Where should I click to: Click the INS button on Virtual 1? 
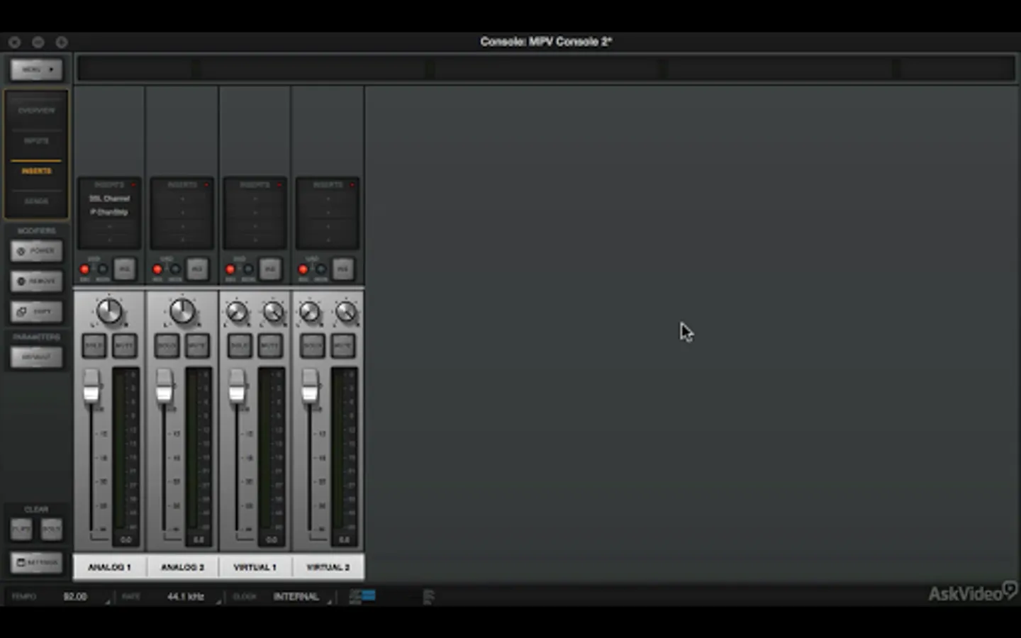point(270,269)
